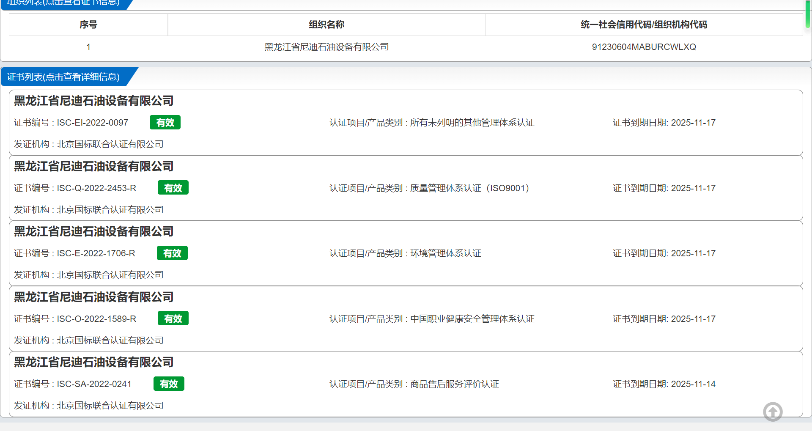Click the 有效 badge for ISC-EI-2022-0097

pyautogui.click(x=165, y=122)
